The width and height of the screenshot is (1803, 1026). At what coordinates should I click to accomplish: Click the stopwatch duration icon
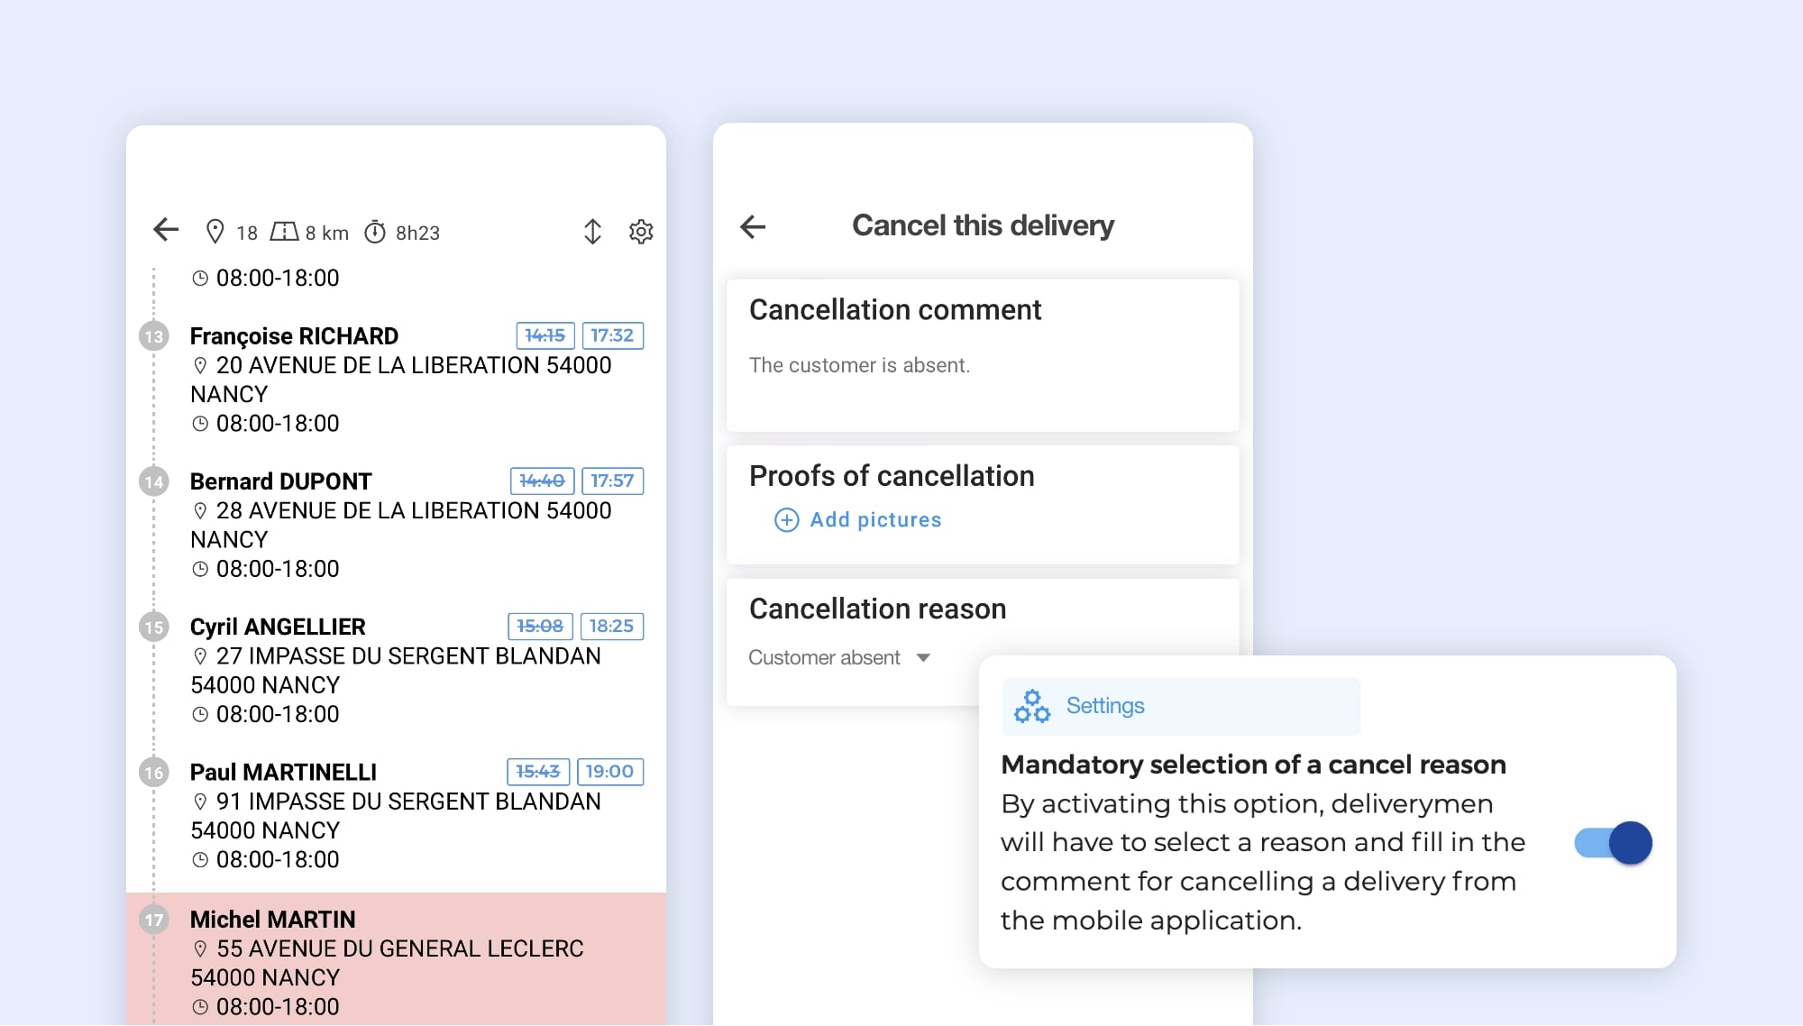click(375, 233)
